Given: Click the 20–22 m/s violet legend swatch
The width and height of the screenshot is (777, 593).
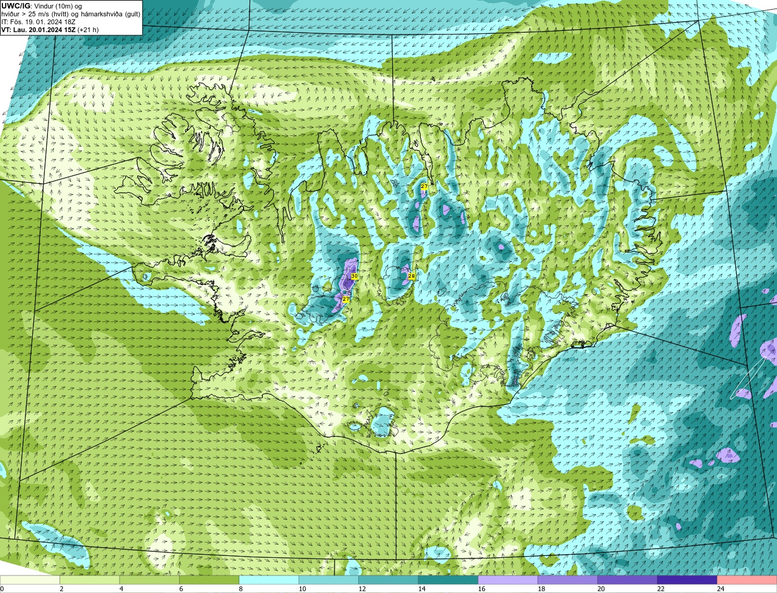Looking at the screenshot, I should point(628,580).
